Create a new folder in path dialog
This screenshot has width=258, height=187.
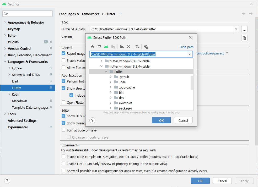pos(122,47)
